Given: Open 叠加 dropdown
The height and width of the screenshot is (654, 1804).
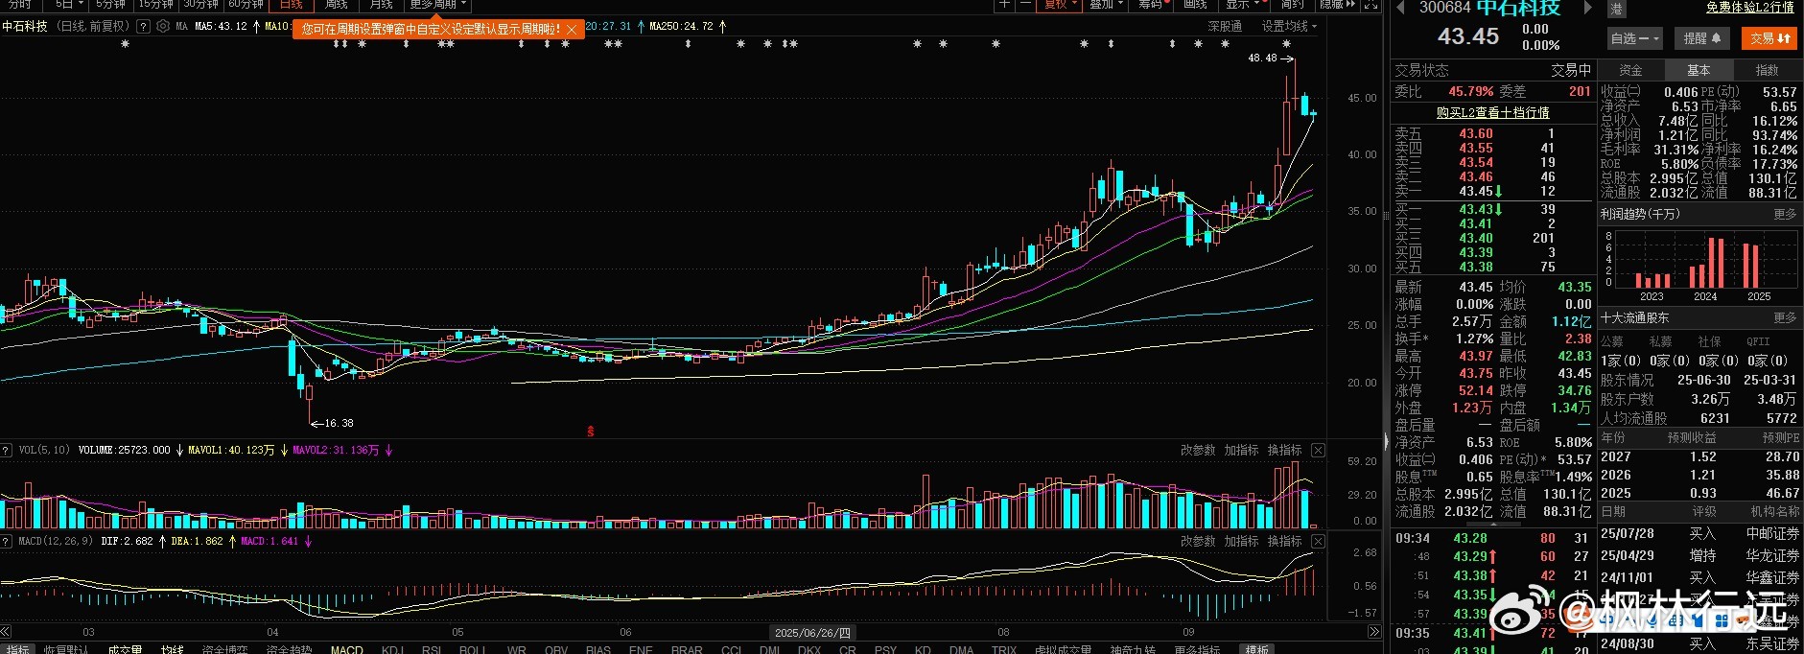Looking at the screenshot, I should 1106,5.
